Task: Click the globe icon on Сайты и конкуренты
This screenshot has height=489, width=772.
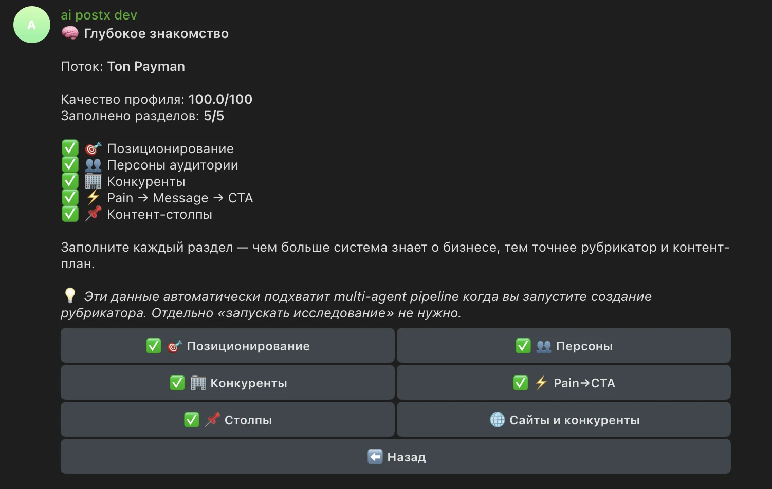Action: [x=498, y=420]
